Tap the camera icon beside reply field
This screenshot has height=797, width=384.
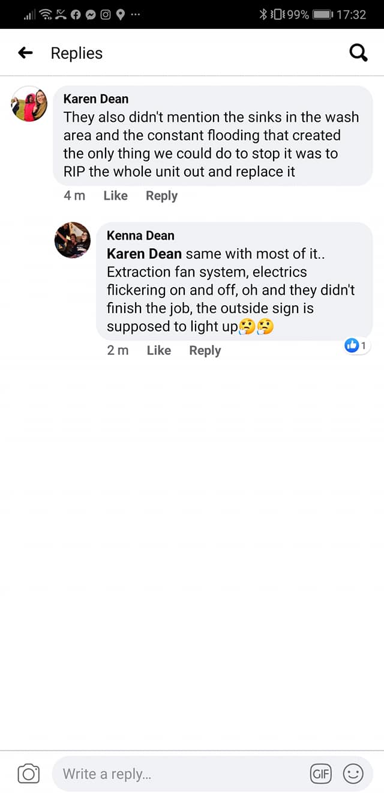[28, 774]
